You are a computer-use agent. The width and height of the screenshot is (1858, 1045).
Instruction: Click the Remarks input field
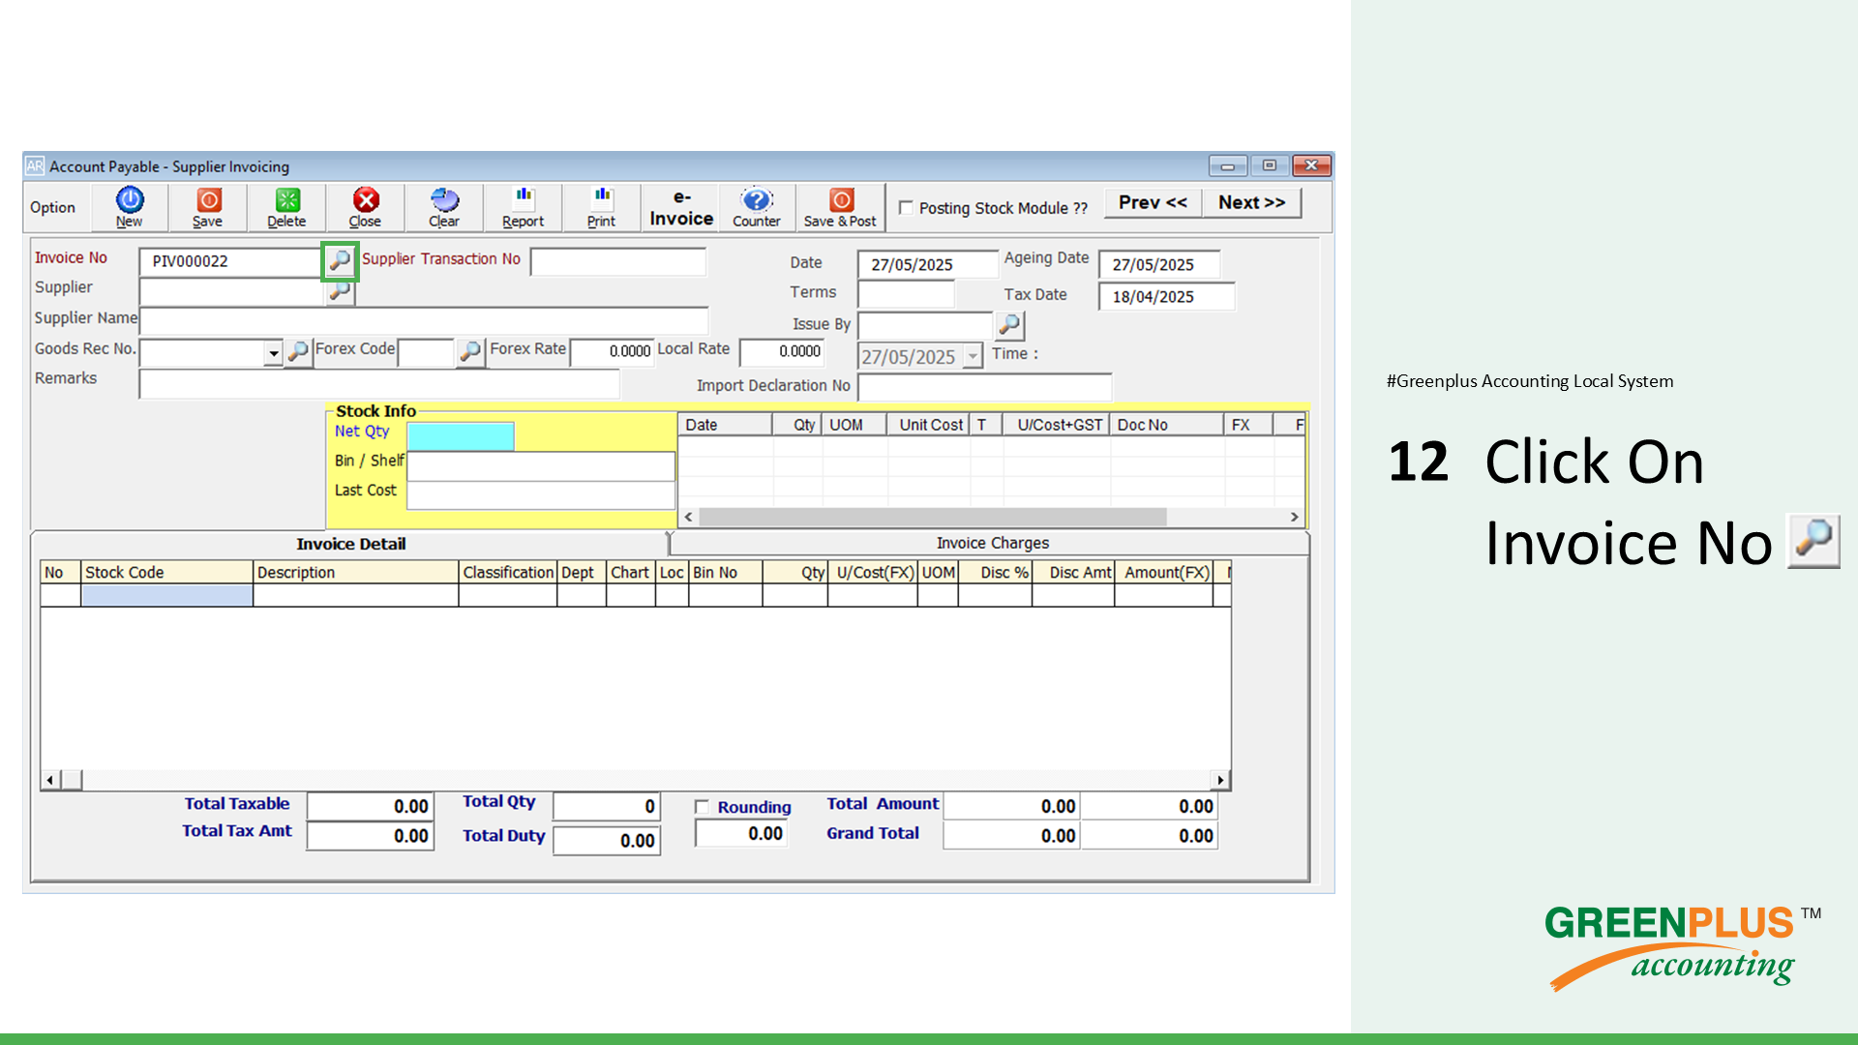379,383
